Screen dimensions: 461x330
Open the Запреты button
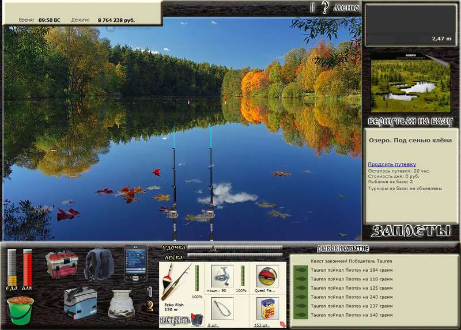[410, 231]
